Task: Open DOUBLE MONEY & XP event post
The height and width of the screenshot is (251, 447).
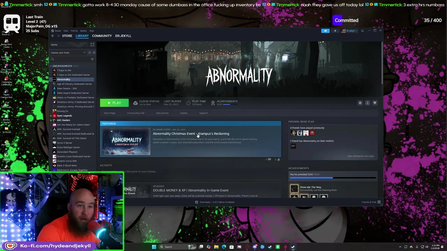Action: tap(191, 190)
